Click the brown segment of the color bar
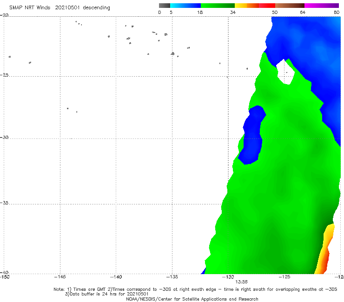The height and width of the screenshot is (302, 344). pyautogui.click(x=290, y=6)
